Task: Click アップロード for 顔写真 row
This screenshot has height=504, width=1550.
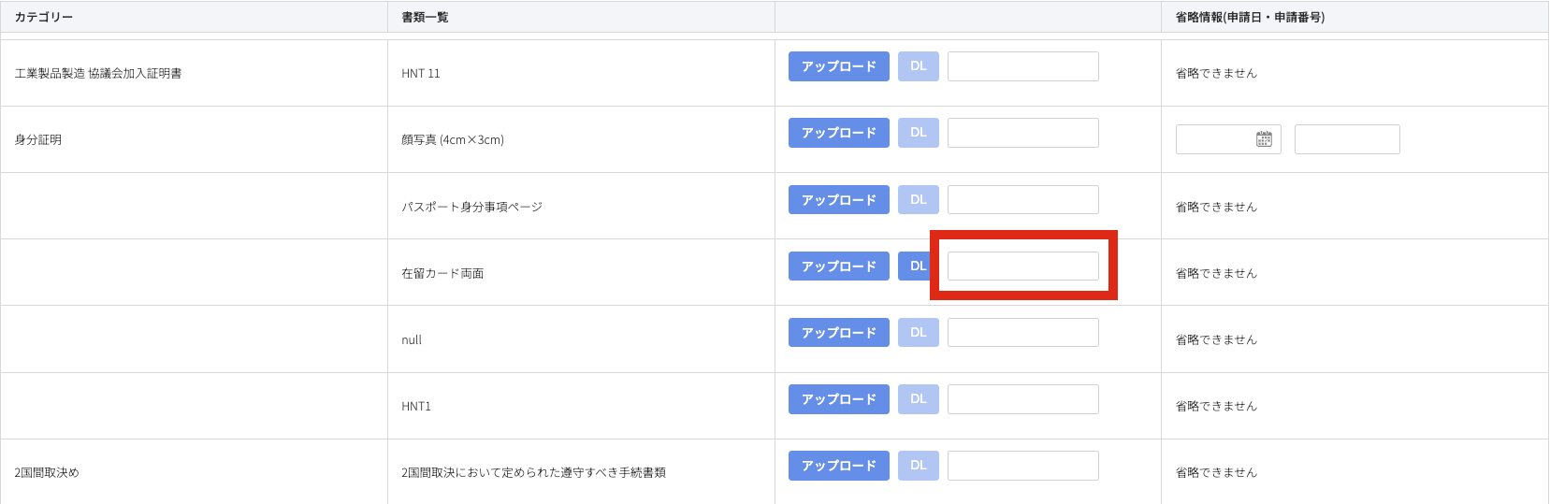Action: (x=838, y=133)
